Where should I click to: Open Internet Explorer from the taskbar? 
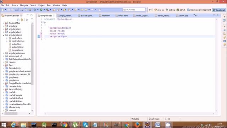pos(13,125)
